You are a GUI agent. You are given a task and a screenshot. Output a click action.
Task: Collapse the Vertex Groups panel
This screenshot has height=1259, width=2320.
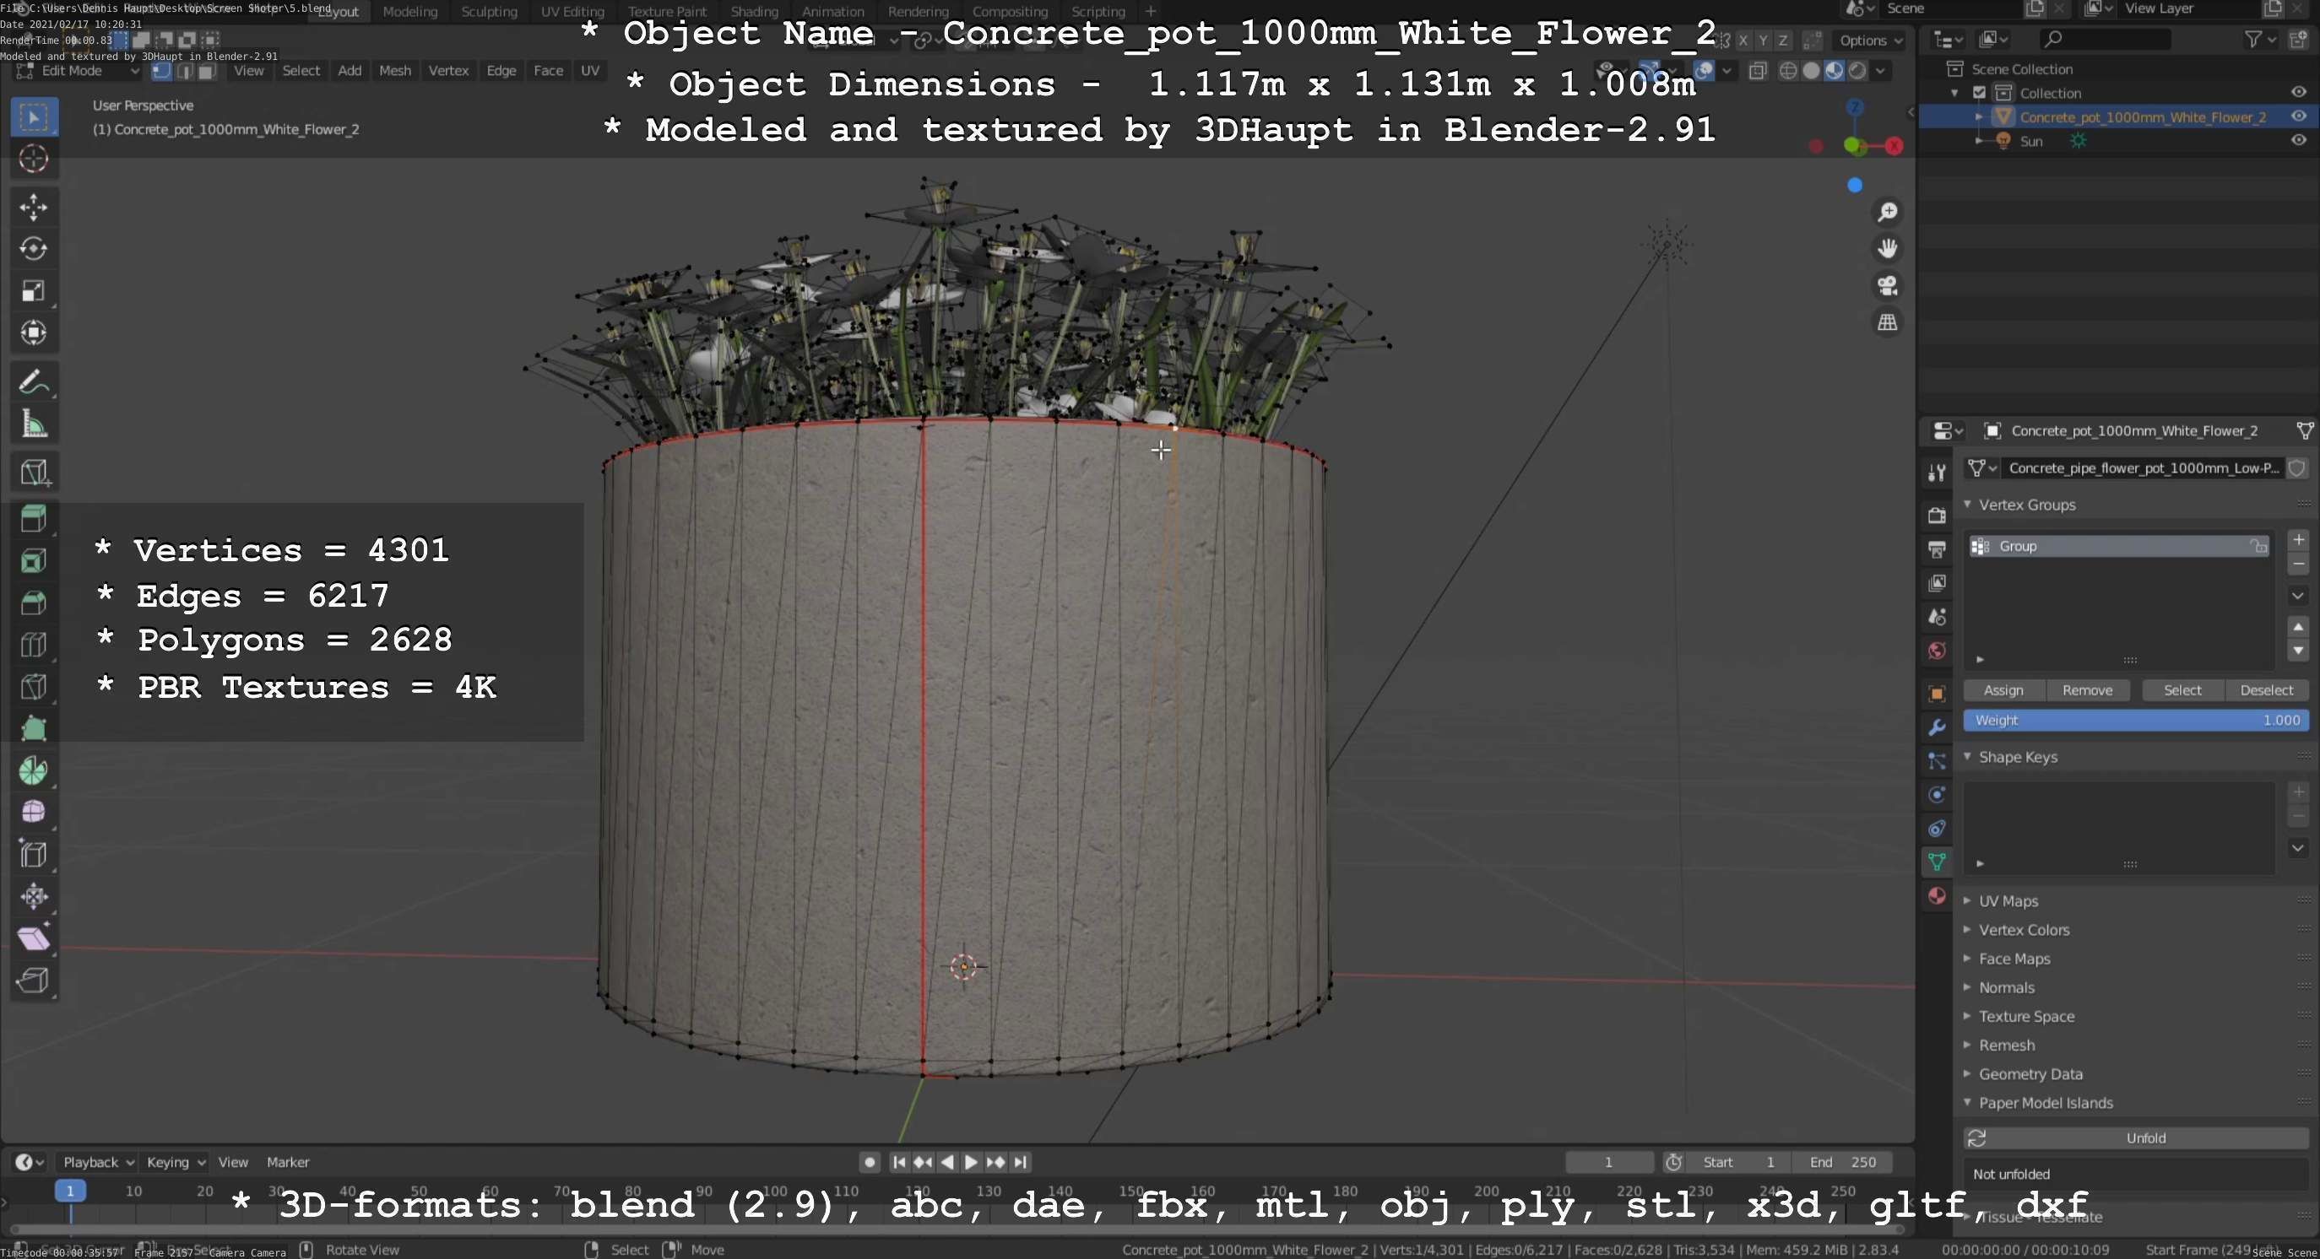point(1968,505)
